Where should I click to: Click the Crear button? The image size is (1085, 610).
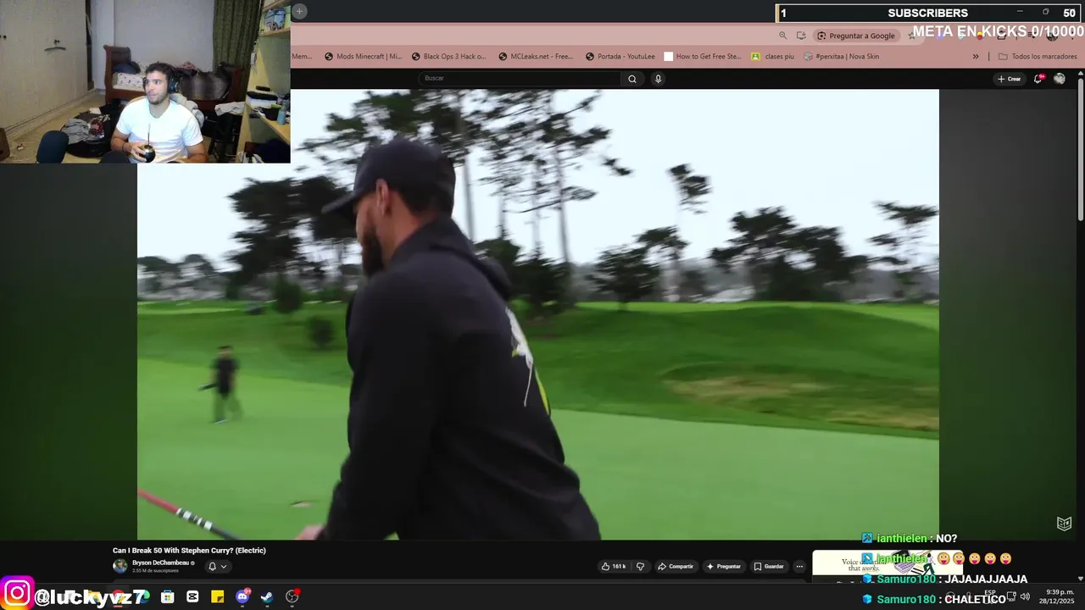pyautogui.click(x=1009, y=79)
